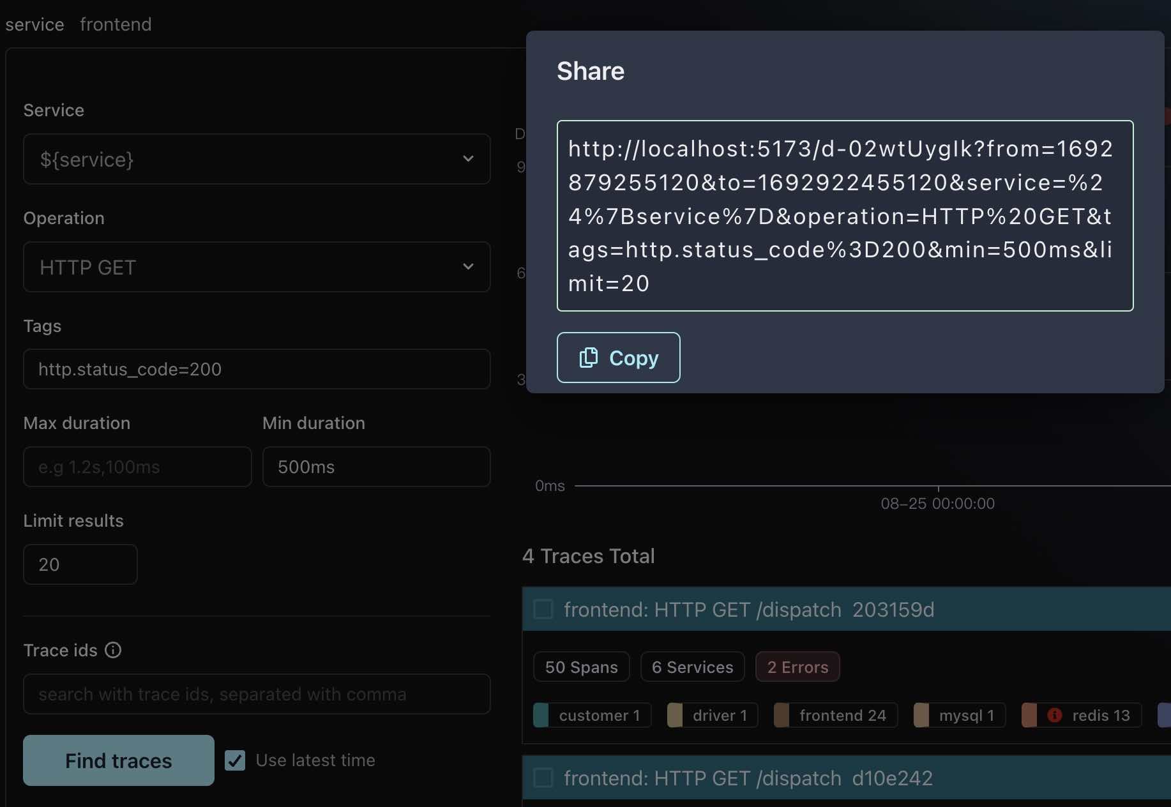
Task: Open the Service dropdown showing ${service}
Action: pos(257,159)
